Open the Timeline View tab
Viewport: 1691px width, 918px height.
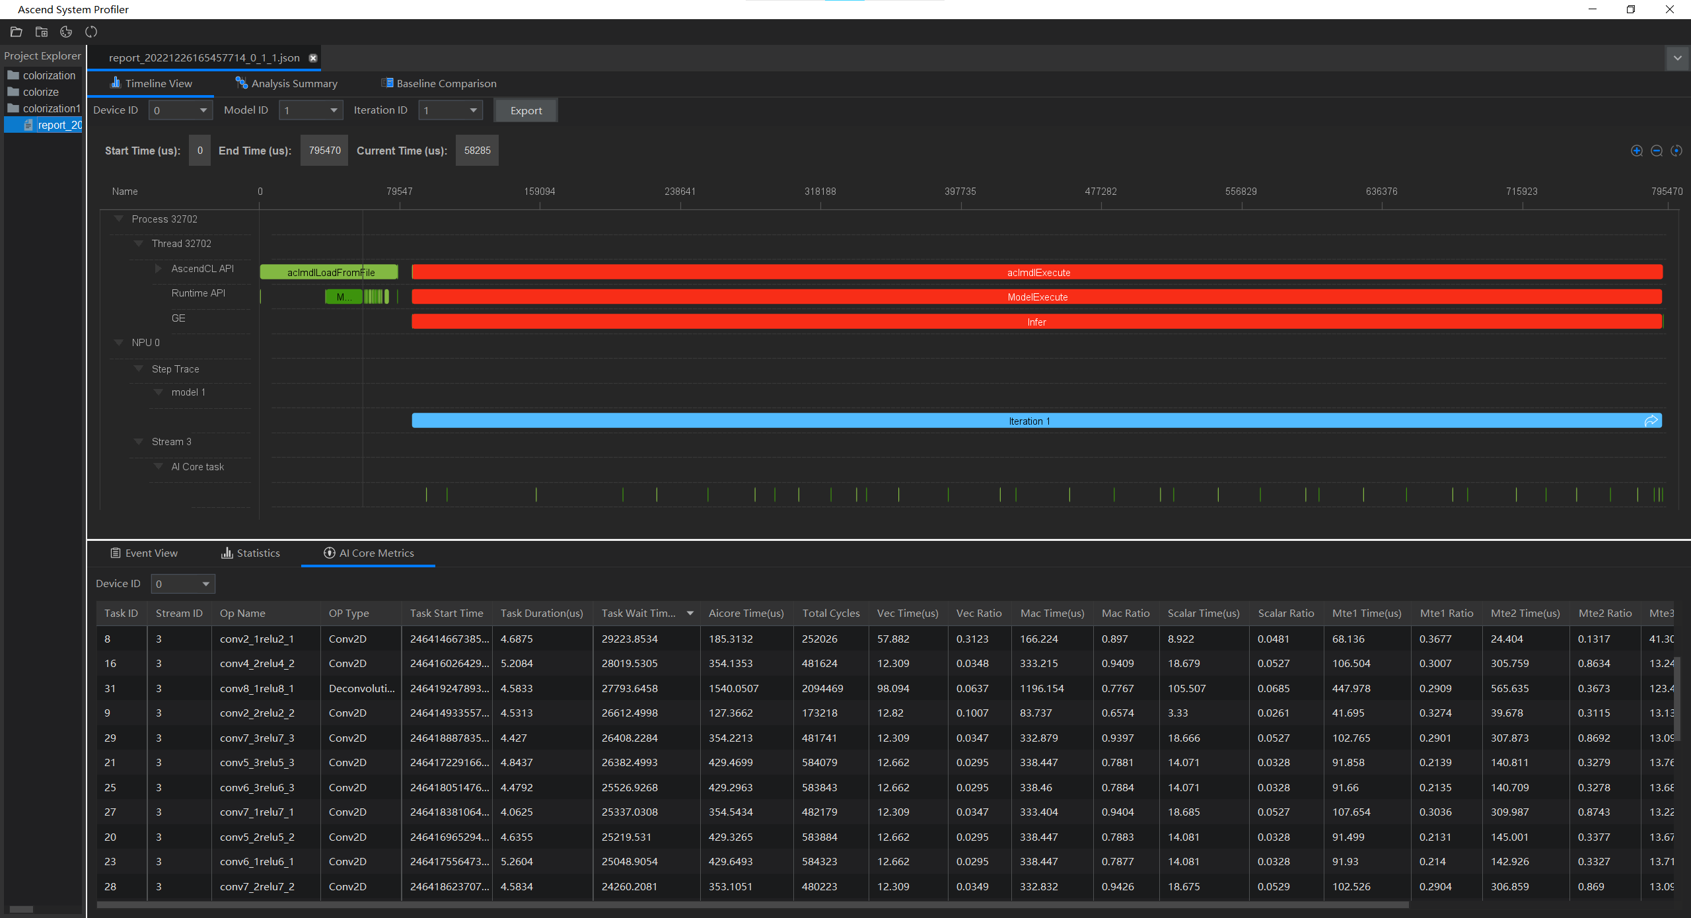(151, 83)
